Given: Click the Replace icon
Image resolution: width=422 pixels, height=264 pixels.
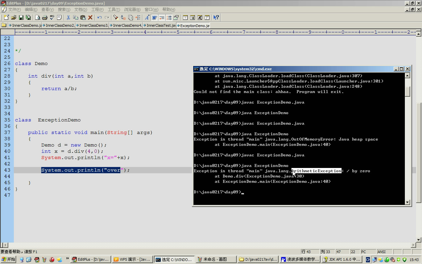Looking at the screenshot, I should (123, 17).
